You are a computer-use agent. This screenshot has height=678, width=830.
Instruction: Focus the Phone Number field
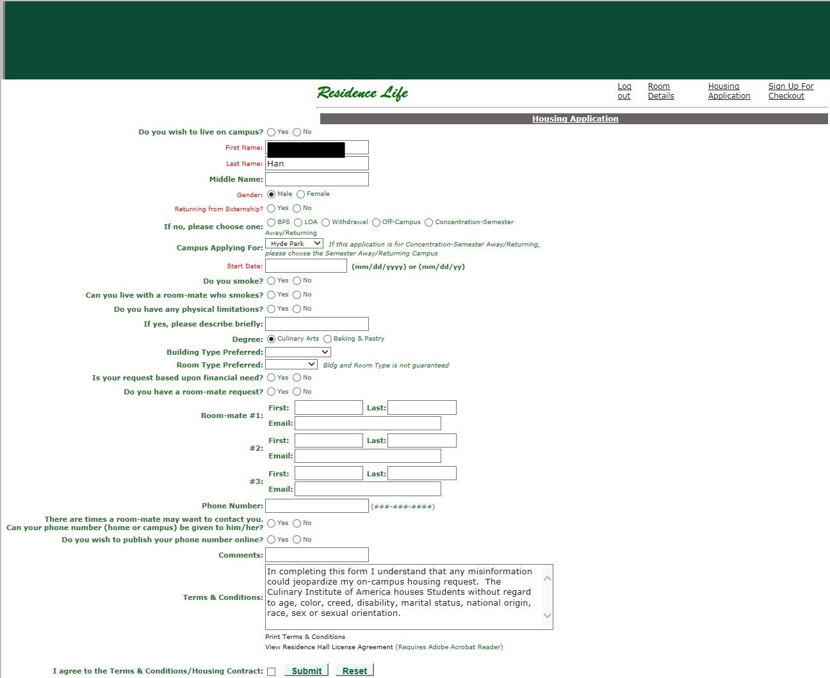(317, 506)
